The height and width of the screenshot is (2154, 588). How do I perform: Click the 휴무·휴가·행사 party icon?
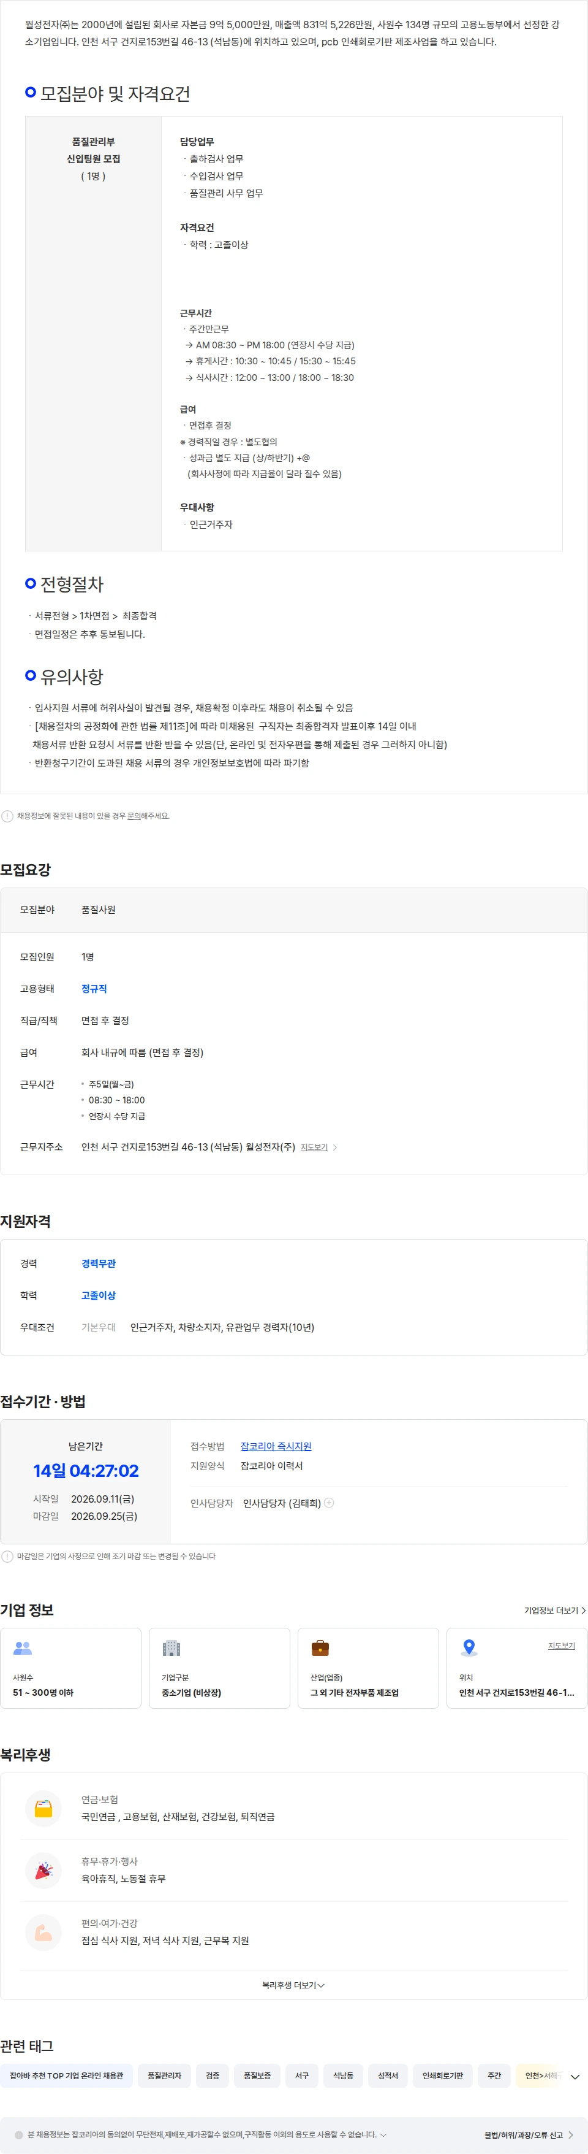(x=43, y=1869)
